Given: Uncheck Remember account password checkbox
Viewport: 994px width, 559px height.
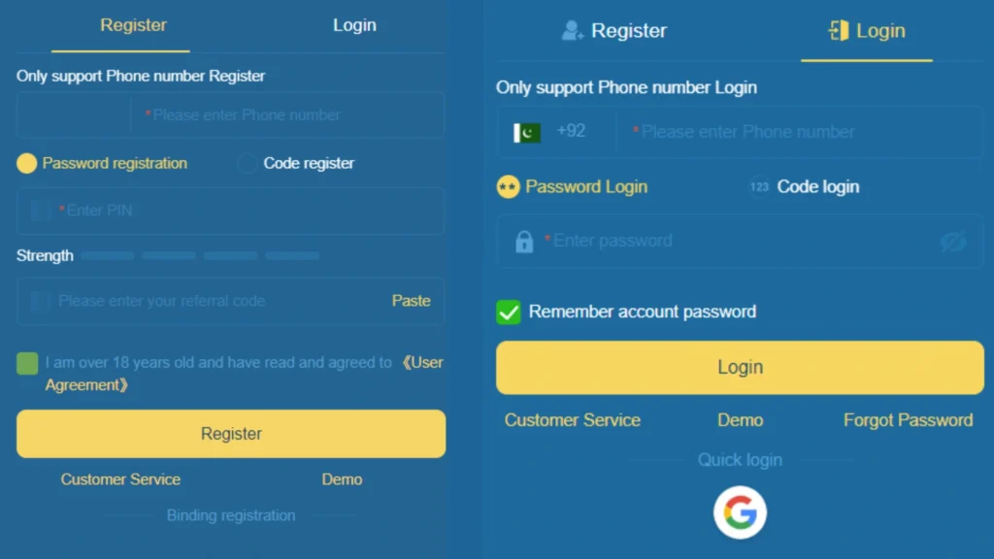Looking at the screenshot, I should pyautogui.click(x=509, y=312).
